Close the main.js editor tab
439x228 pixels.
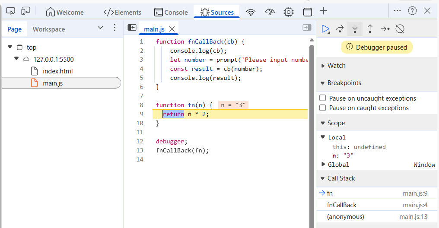click(172, 29)
